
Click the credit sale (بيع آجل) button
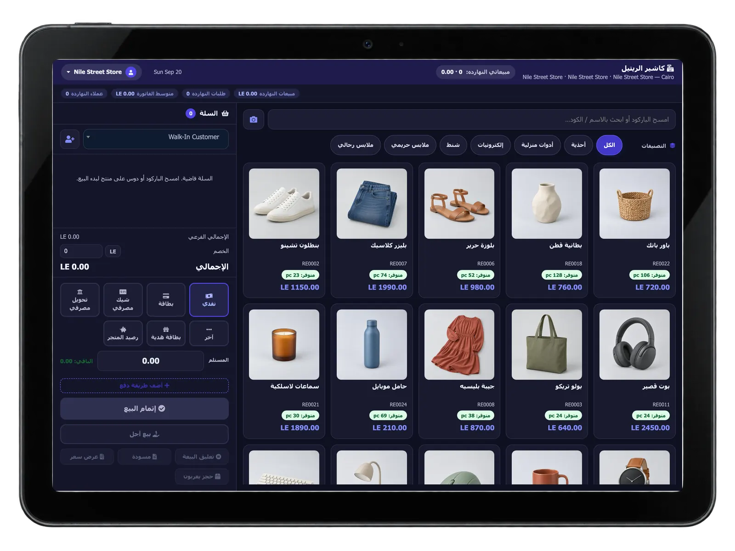(x=144, y=434)
